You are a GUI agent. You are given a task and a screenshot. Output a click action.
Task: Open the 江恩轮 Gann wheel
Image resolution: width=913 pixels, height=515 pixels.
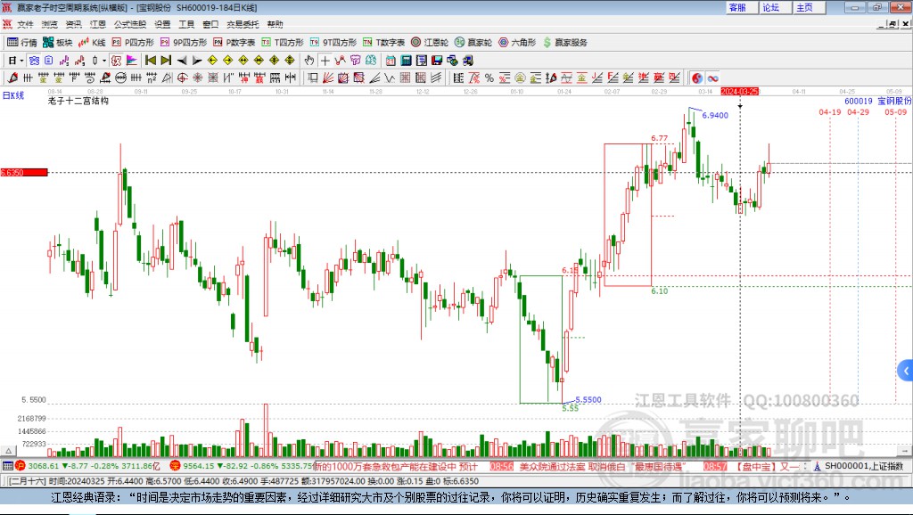point(430,43)
